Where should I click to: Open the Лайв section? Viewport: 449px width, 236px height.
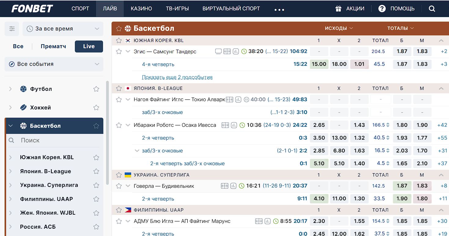pyautogui.click(x=110, y=9)
